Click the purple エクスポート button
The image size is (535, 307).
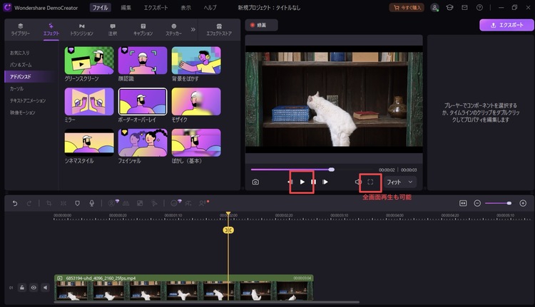(506, 25)
